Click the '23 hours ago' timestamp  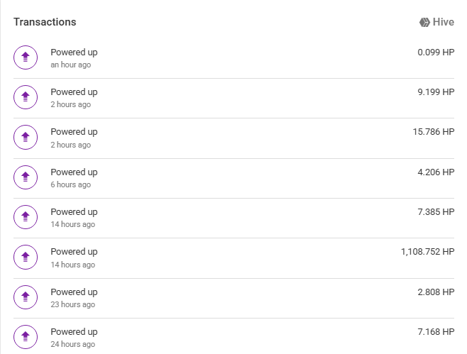click(72, 304)
